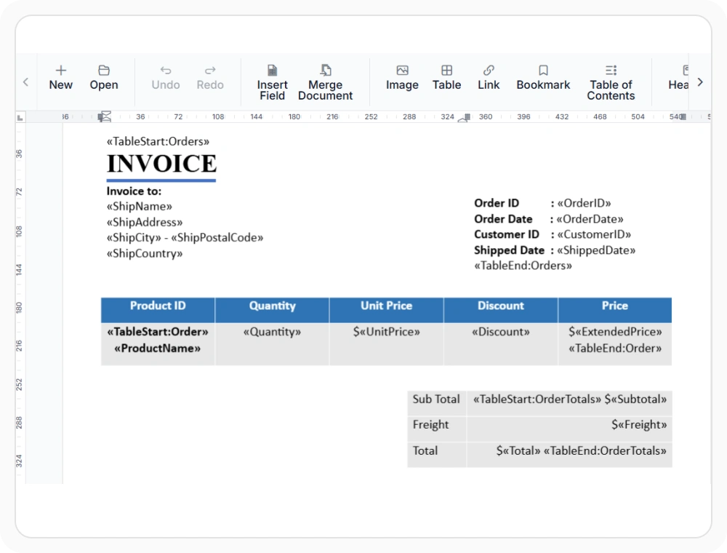This screenshot has height=553, width=727.
Task: Insert a picture with the Image icon
Action: tap(402, 70)
